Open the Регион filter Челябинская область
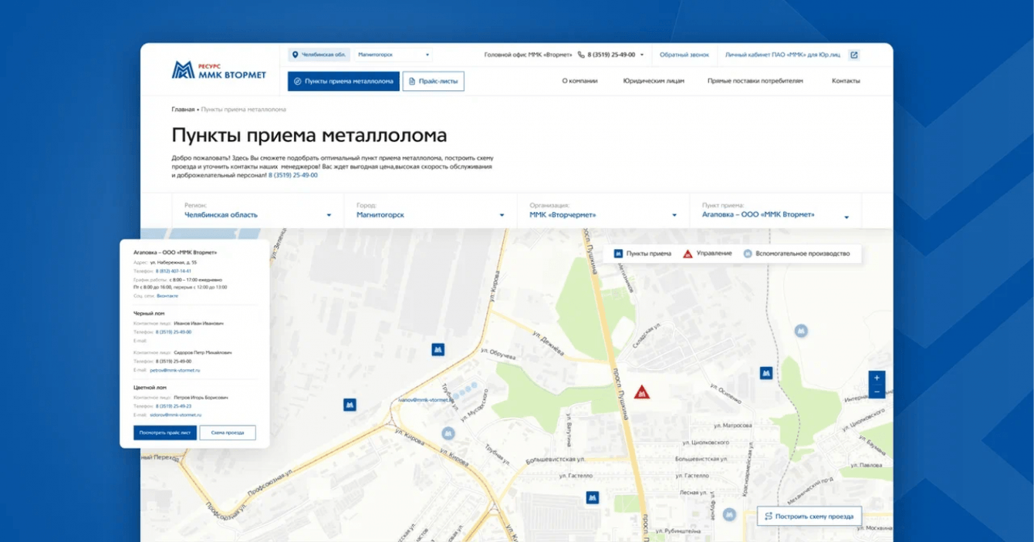Image resolution: width=1034 pixels, height=542 pixels. 258,211
